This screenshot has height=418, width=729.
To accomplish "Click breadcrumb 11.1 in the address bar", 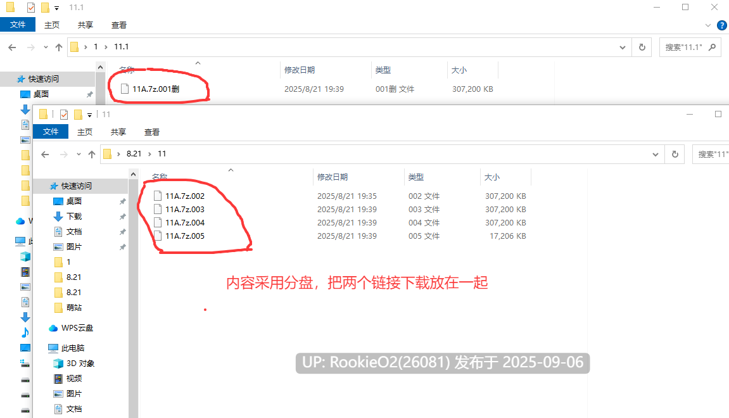I will pos(122,46).
